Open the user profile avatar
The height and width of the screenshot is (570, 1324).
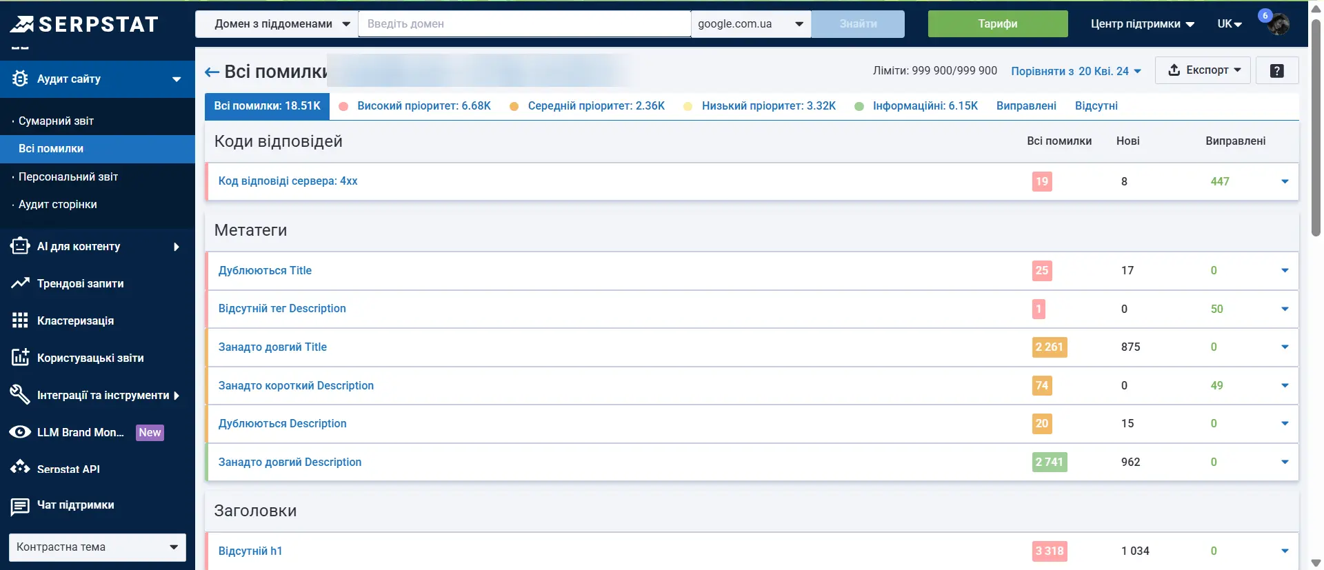pos(1278,24)
